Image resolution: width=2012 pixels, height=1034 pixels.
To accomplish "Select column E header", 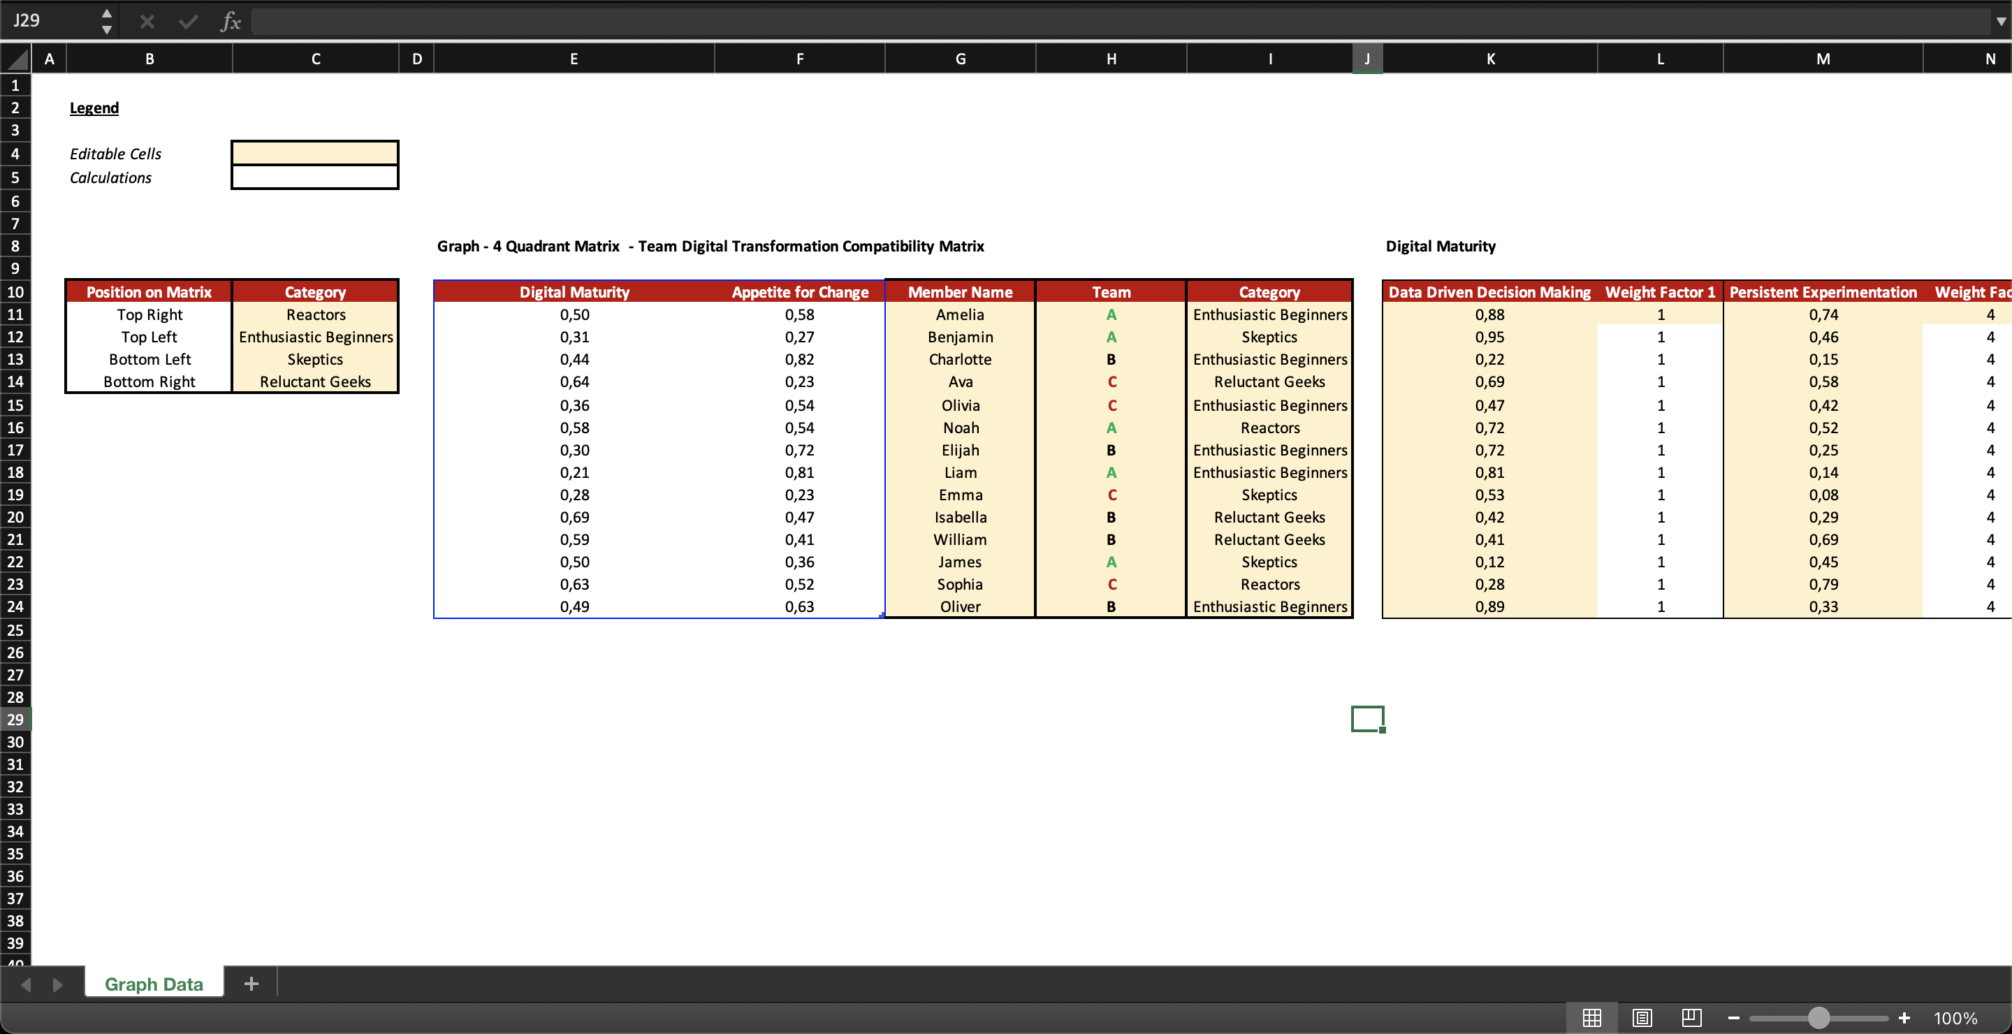I will point(574,59).
